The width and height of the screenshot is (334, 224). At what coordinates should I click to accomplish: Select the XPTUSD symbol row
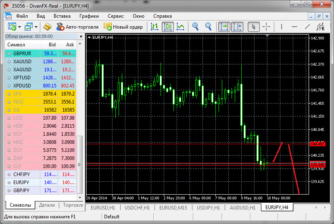[40, 78]
